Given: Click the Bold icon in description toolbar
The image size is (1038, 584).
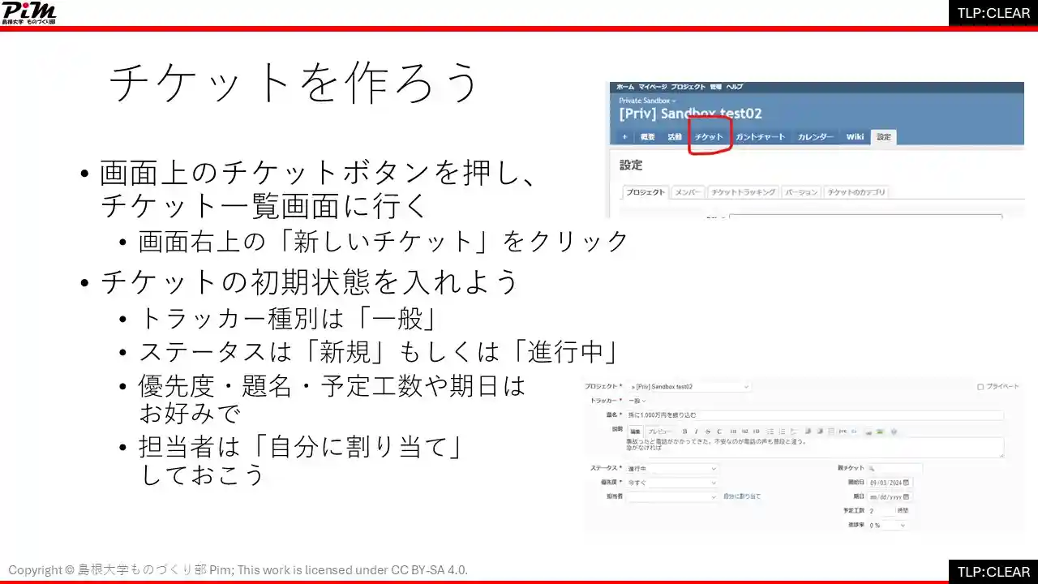Looking at the screenshot, I should [685, 431].
